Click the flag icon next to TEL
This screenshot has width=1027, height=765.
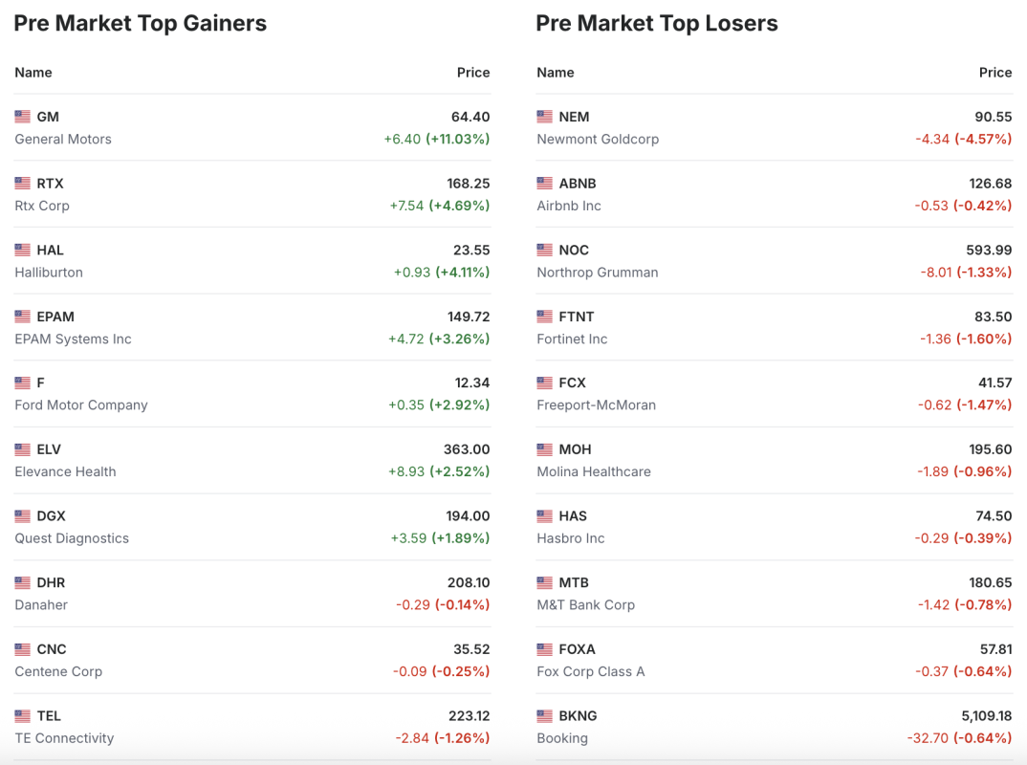(23, 716)
